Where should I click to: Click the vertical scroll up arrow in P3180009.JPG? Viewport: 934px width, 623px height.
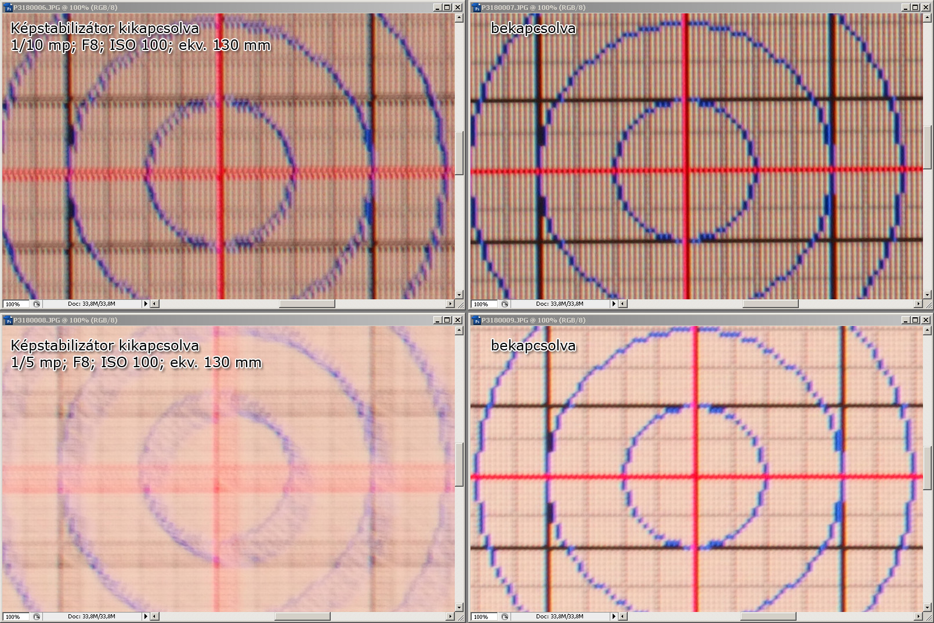point(927,331)
